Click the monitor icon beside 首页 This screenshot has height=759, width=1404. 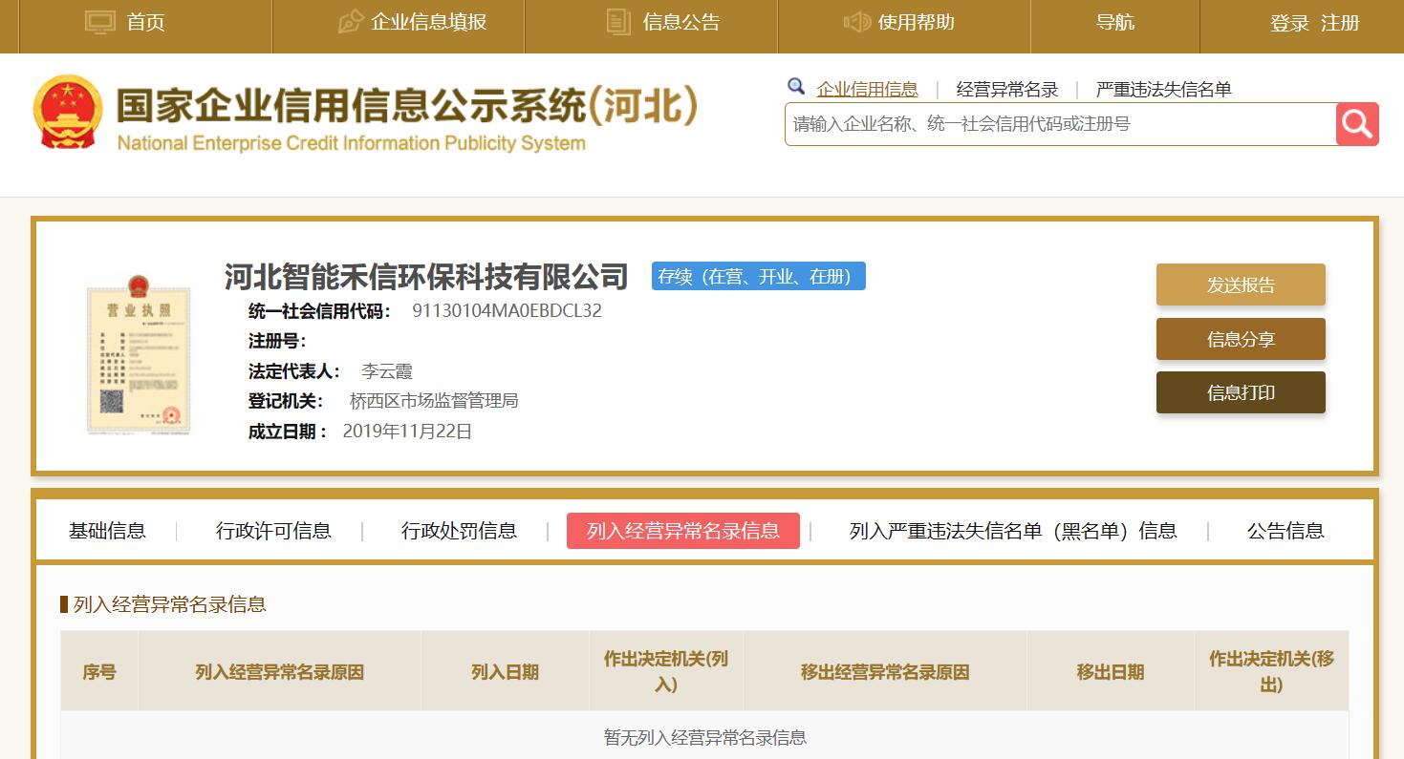pyautogui.click(x=99, y=22)
